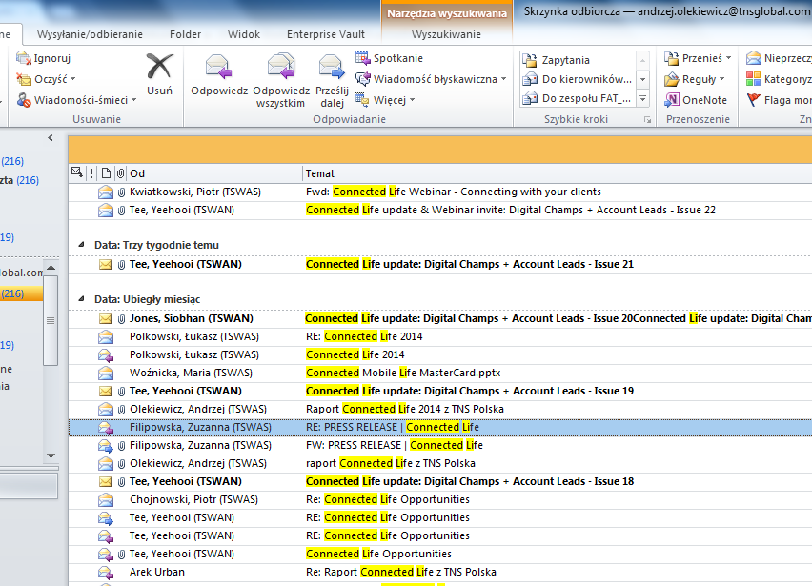
Task: Click Odpowiedz wszystkim reply-all button
Action: click(x=281, y=80)
